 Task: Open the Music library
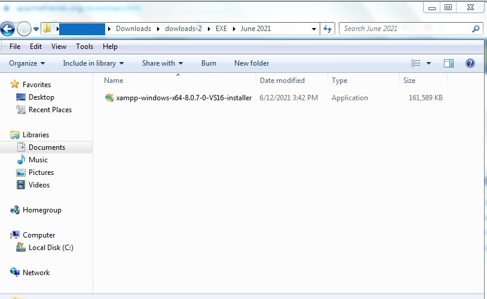click(x=38, y=160)
